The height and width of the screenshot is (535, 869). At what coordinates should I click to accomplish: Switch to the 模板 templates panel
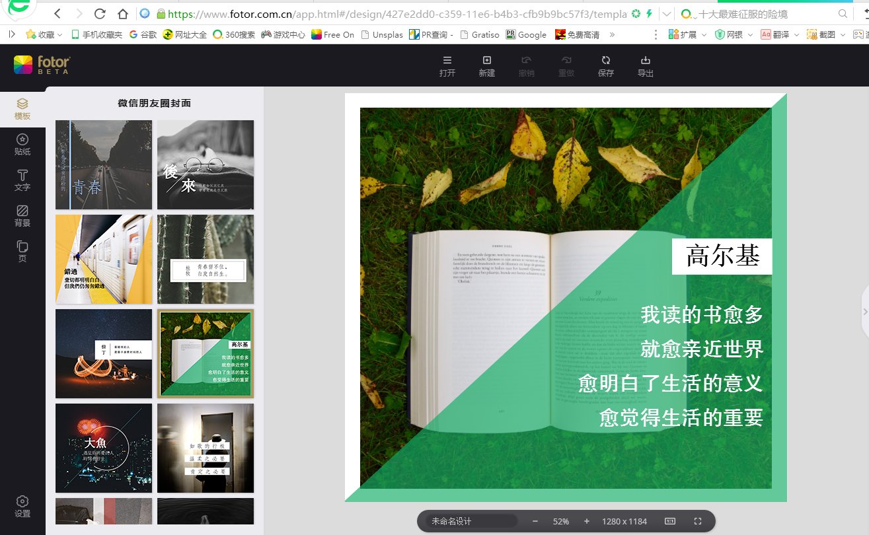point(22,108)
